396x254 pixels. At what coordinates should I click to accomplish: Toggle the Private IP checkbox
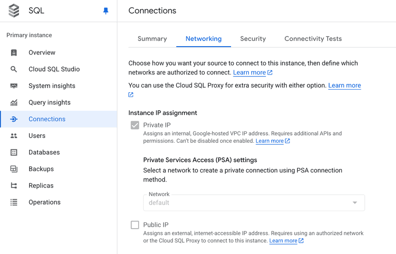tap(135, 125)
